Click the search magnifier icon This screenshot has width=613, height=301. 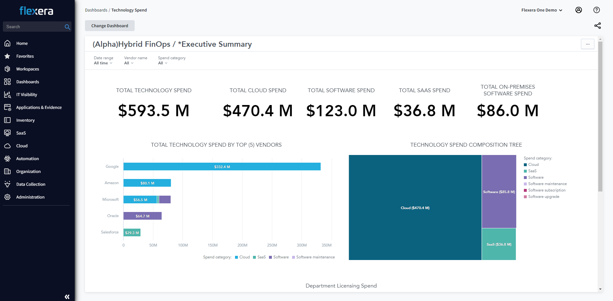(x=67, y=27)
